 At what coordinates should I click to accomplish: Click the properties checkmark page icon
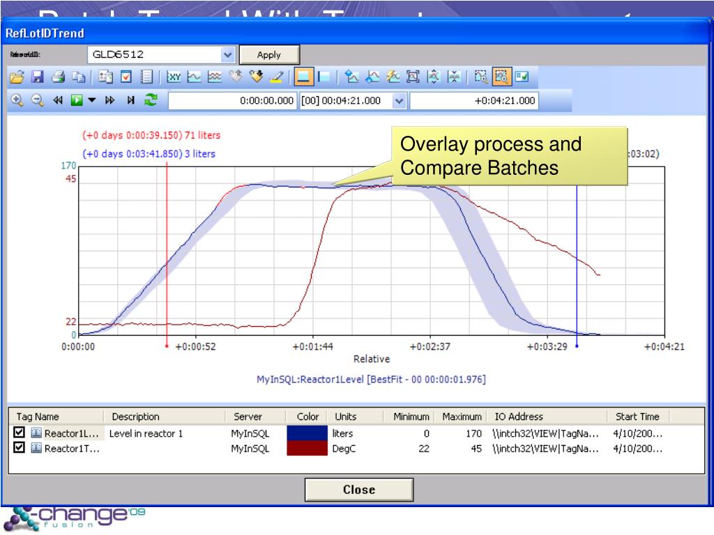click(x=126, y=77)
